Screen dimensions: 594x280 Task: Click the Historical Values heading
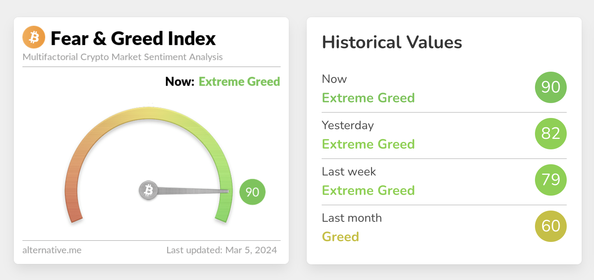(x=392, y=42)
